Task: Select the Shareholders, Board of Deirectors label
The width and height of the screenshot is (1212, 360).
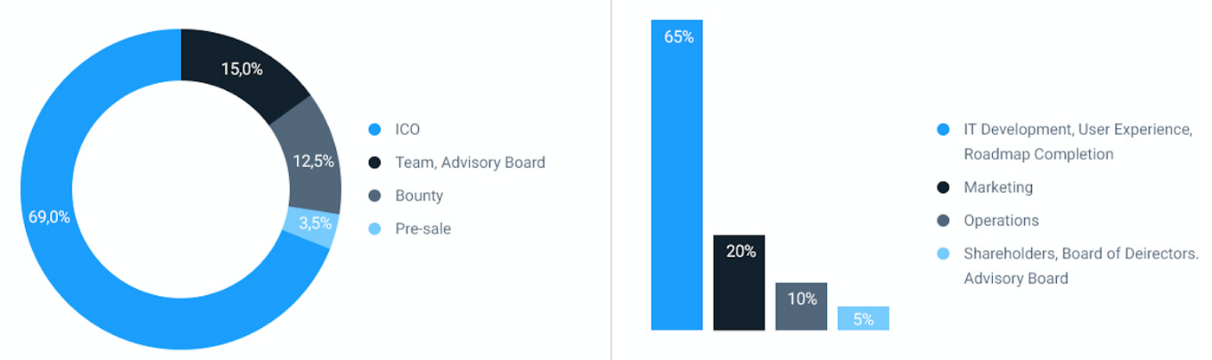Action: click(x=1081, y=254)
